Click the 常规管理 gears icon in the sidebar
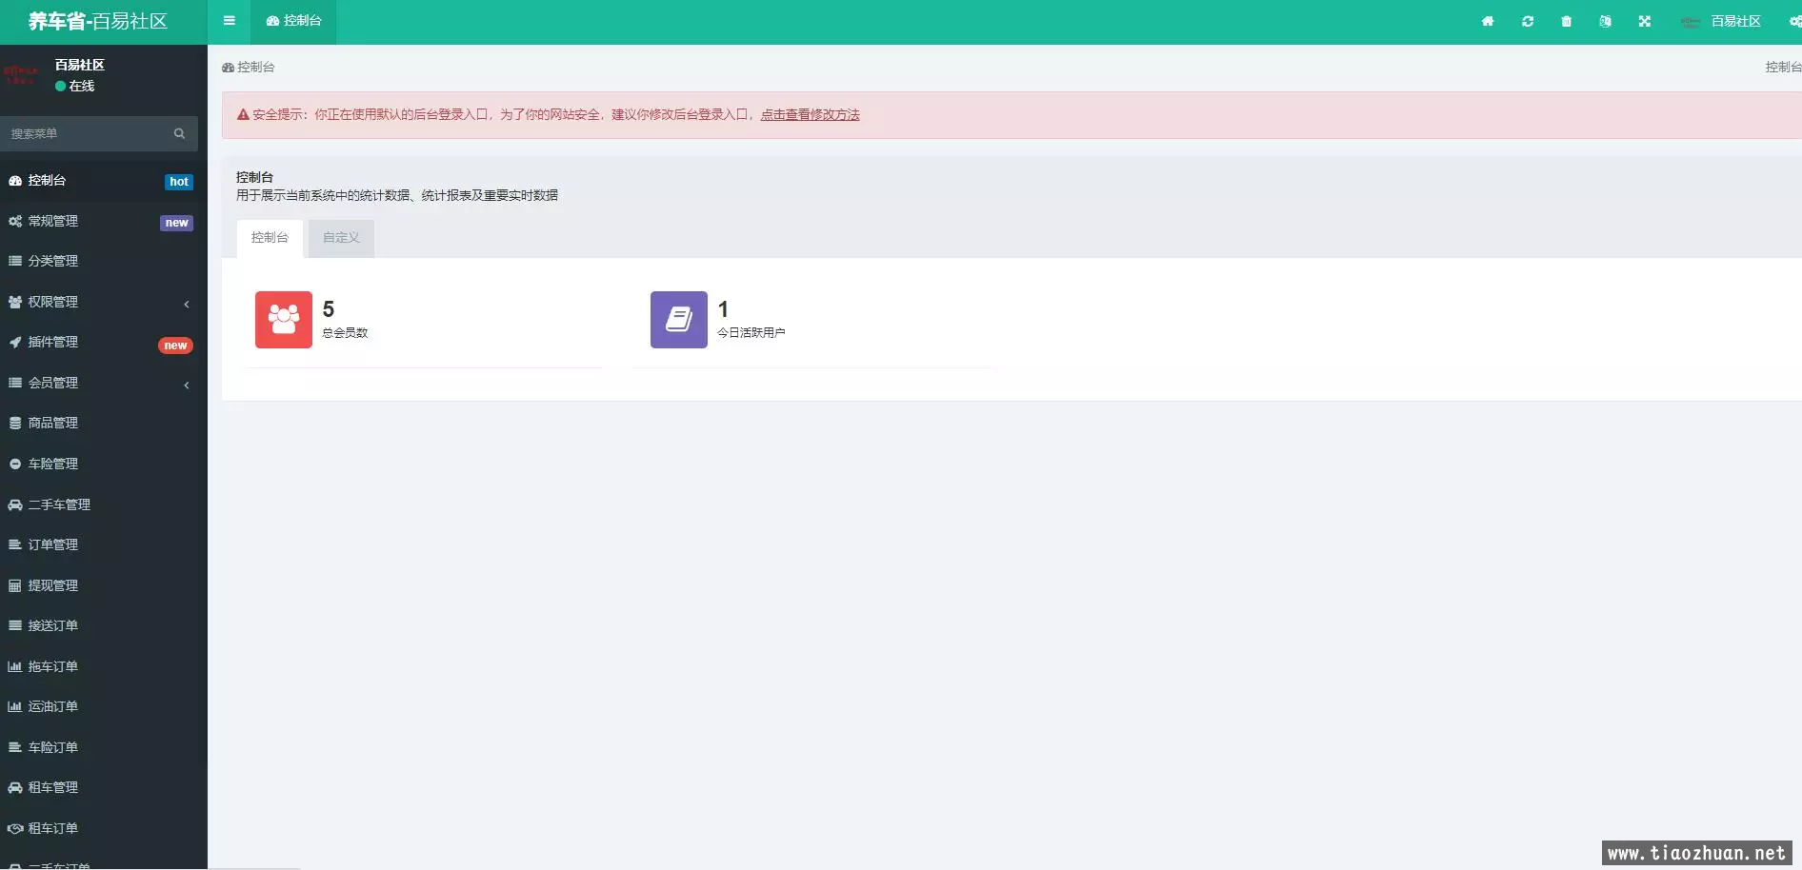 15,221
